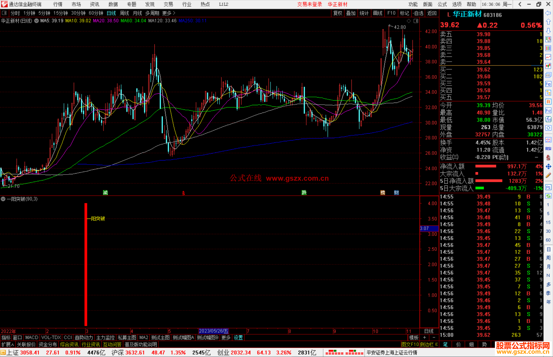553x357 pixels.
Task: Toggle the diamond marker icon on chart top
Action: pos(409,21)
